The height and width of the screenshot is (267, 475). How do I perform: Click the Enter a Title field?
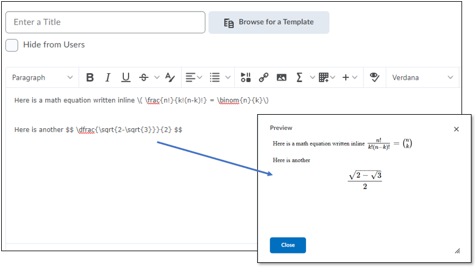[x=105, y=22]
